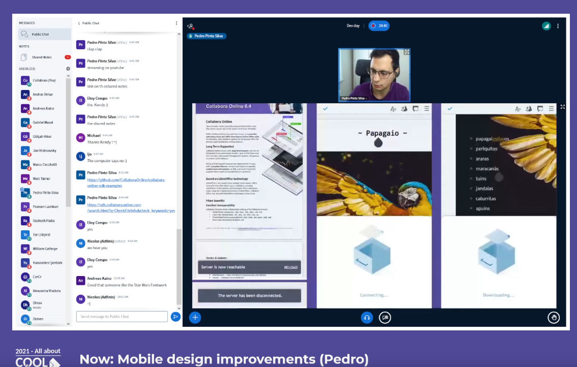
Task: Toggle share webcam button
Action: 385,317
